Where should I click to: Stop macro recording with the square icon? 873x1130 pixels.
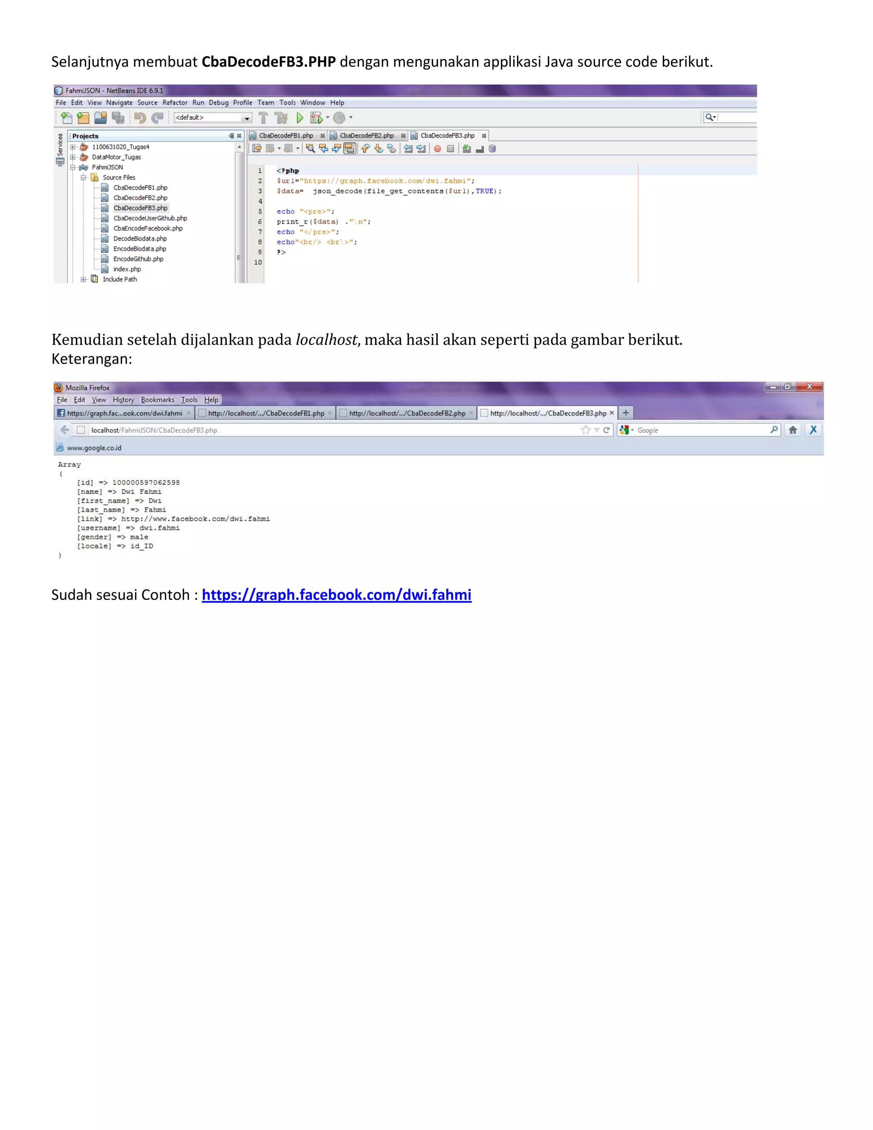pyautogui.click(x=451, y=149)
